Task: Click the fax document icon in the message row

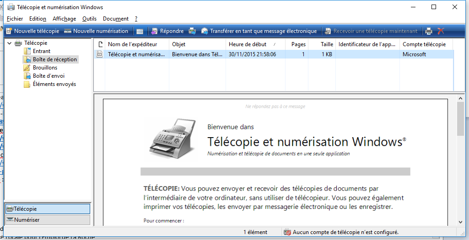Action: 100,54
